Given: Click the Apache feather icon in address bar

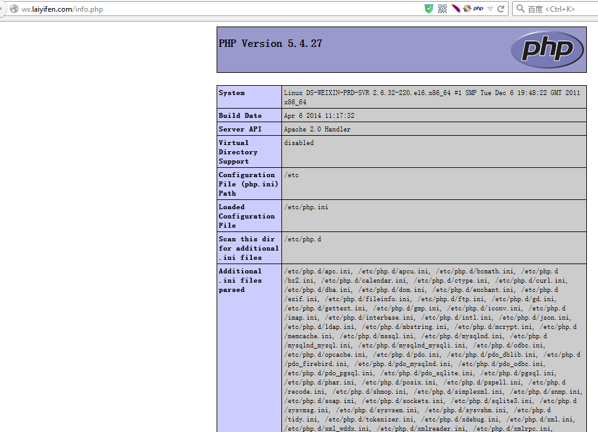Looking at the screenshot, I should tap(455, 9).
